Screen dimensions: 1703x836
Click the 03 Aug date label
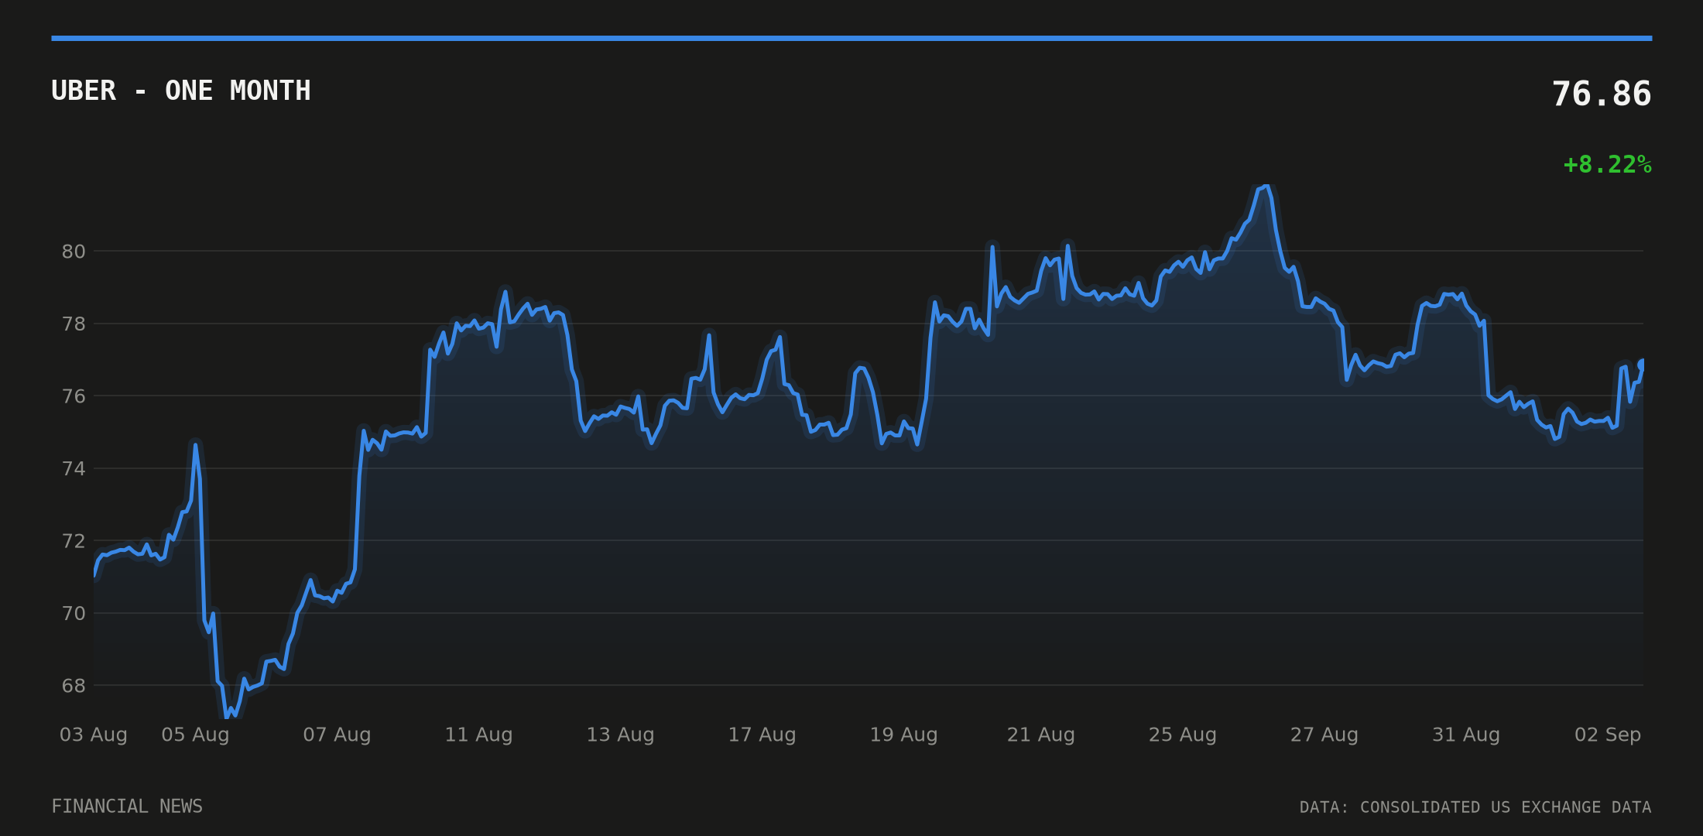pos(94,735)
